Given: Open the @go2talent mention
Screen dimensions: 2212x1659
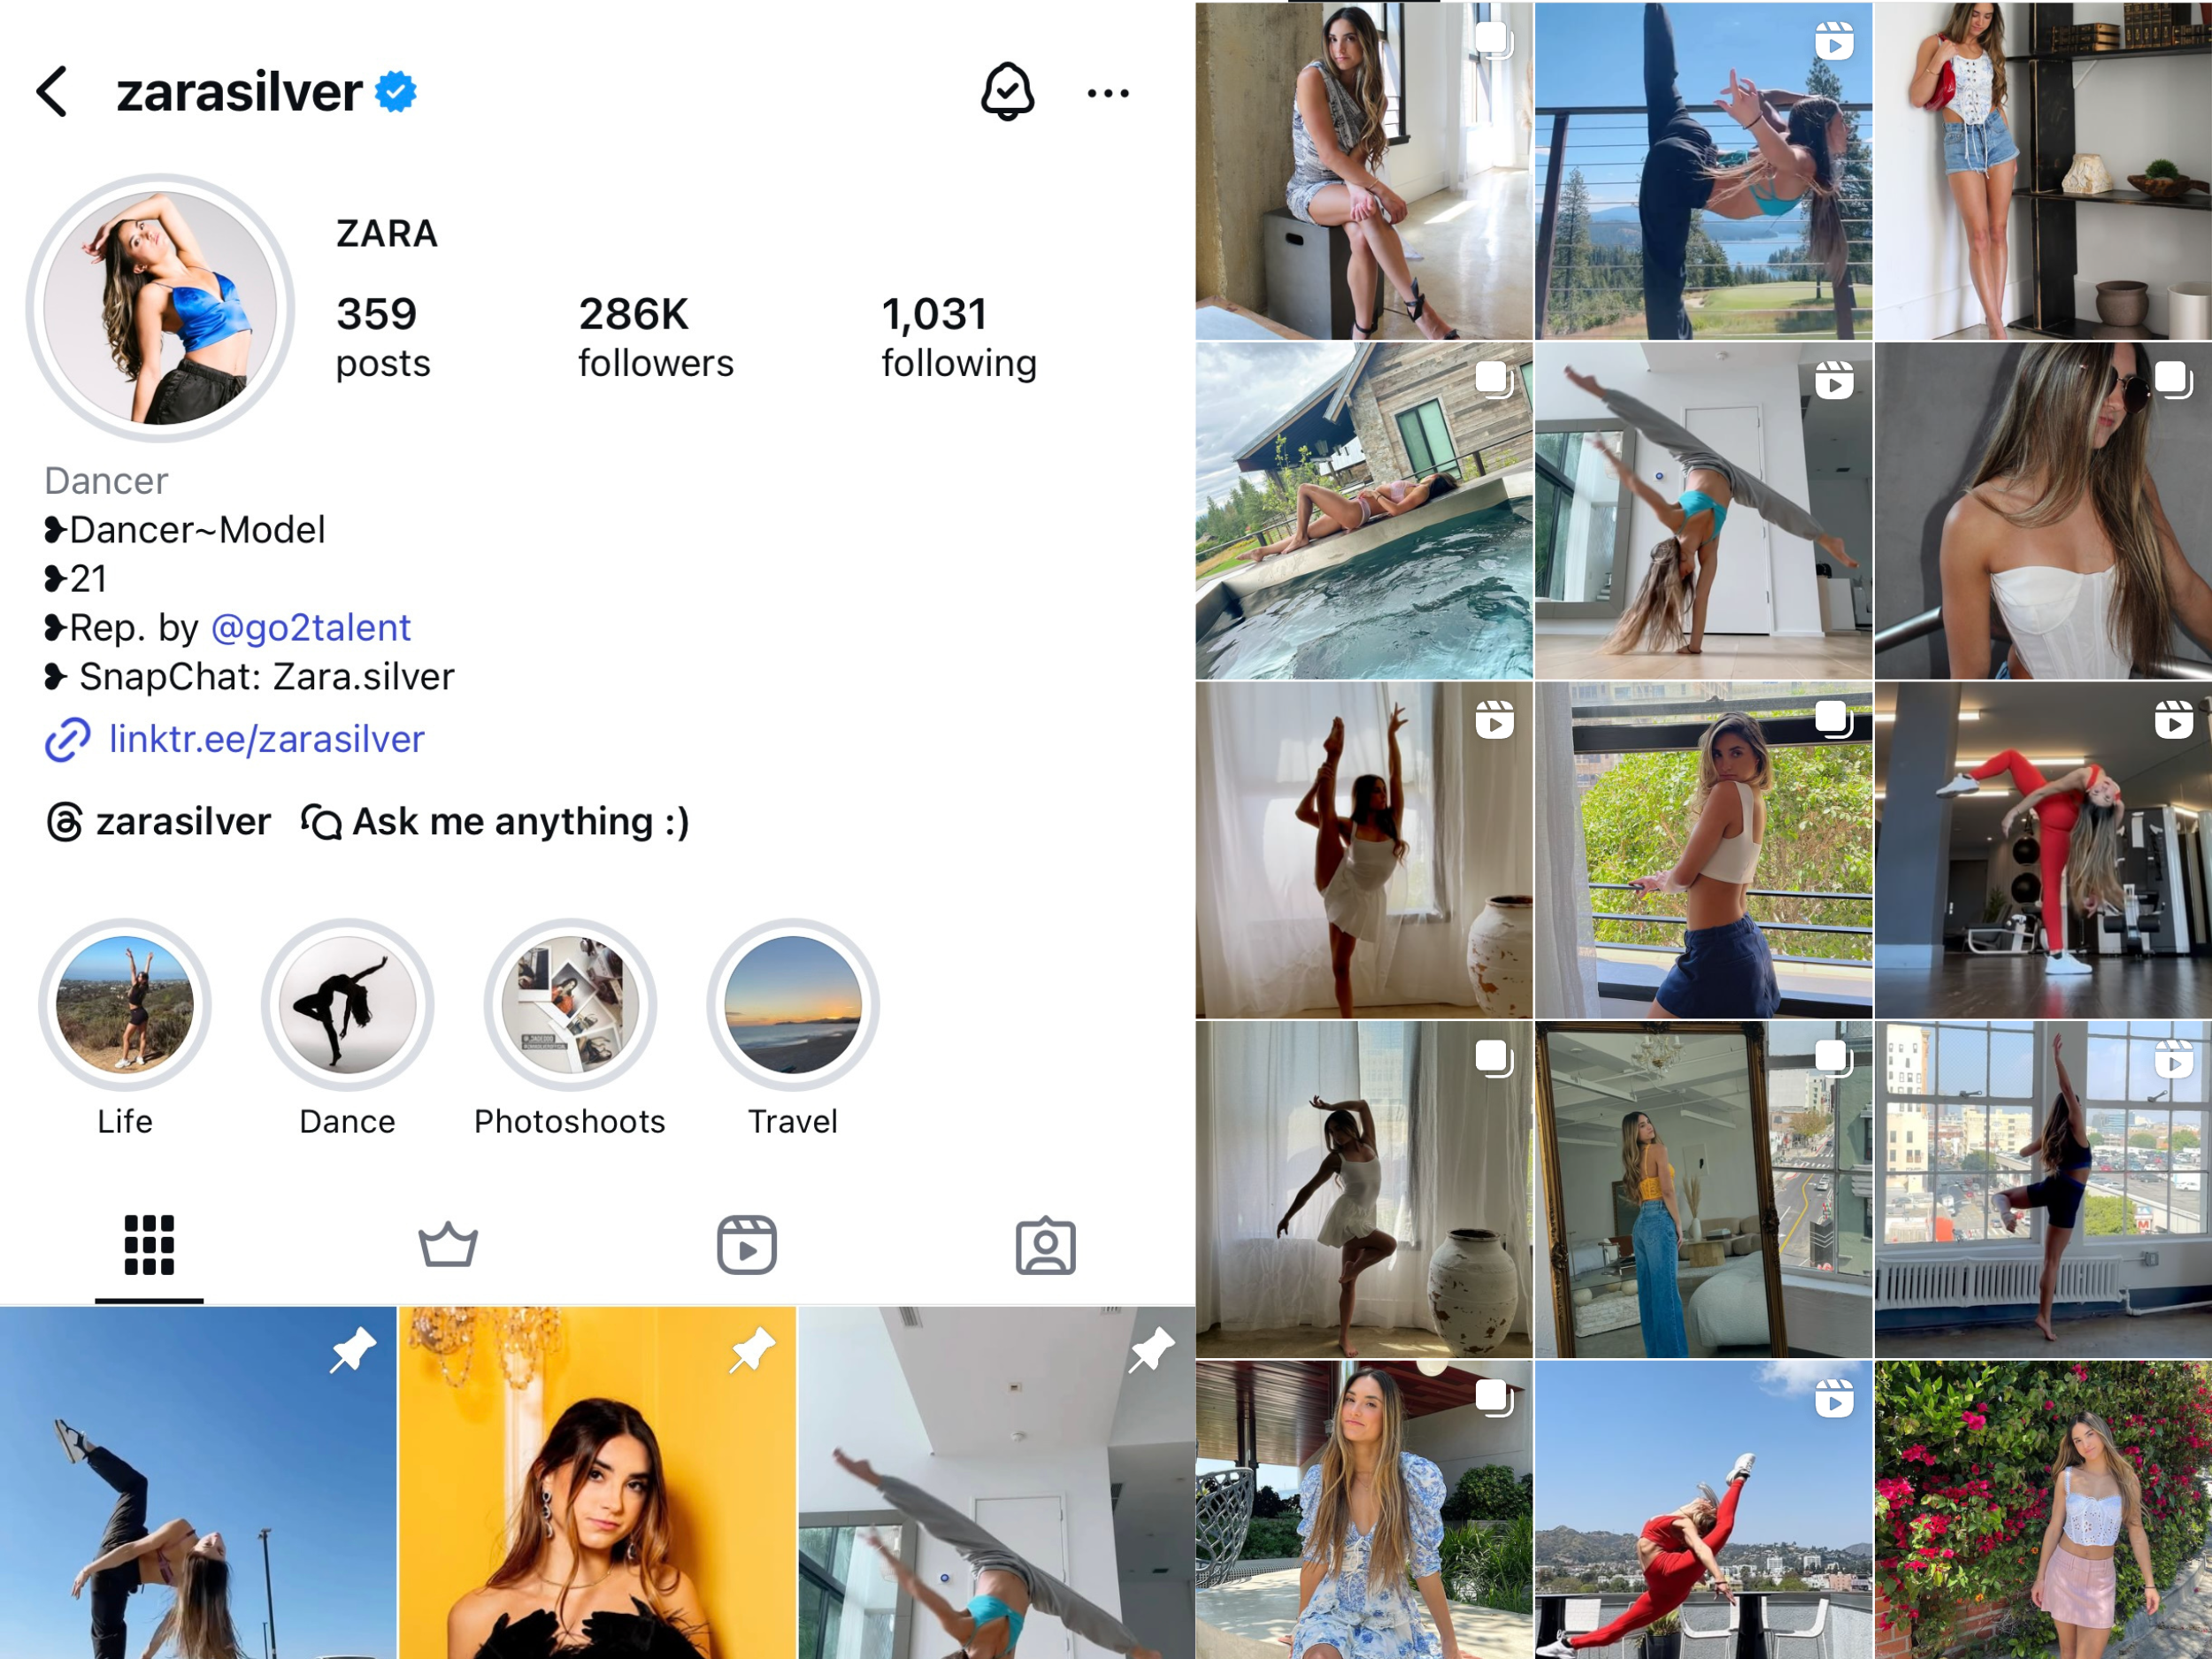Looking at the screenshot, I should tap(311, 627).
